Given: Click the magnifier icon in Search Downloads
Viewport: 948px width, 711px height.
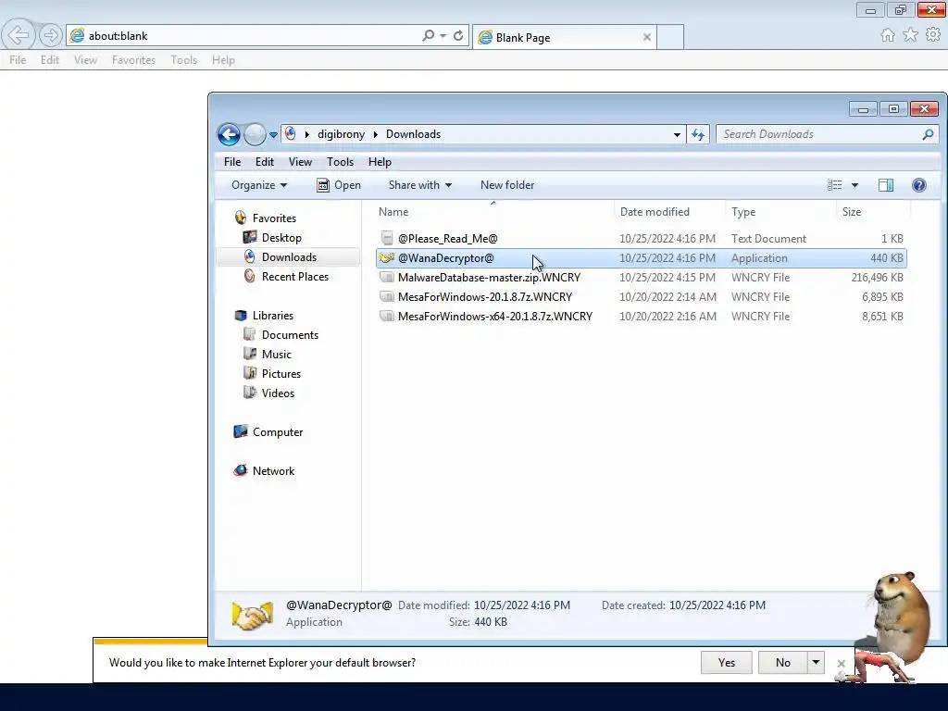Looking at the screenshot, I should point(928,134).
